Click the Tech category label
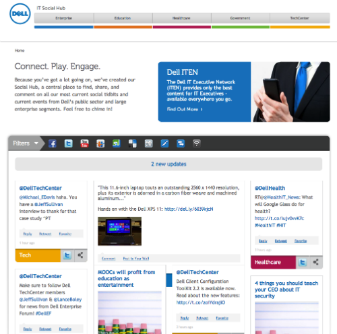337x334 pixels. pyautogui.click(x=38, y=255)
